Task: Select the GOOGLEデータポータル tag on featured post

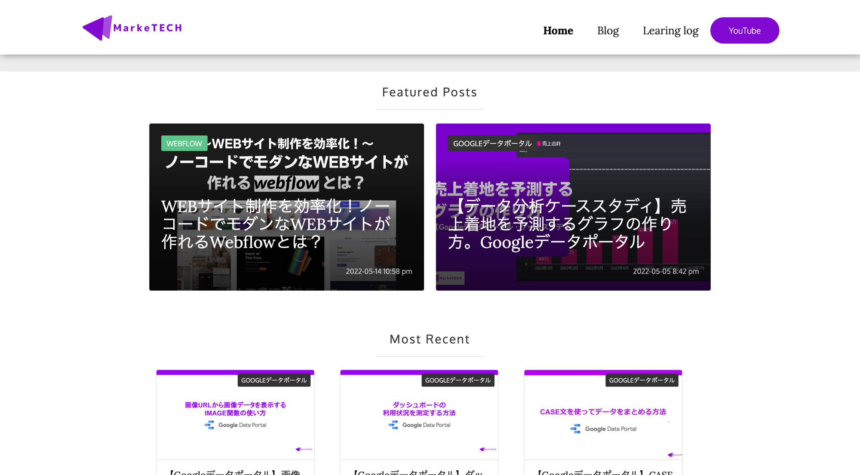Action: (492, 143)
